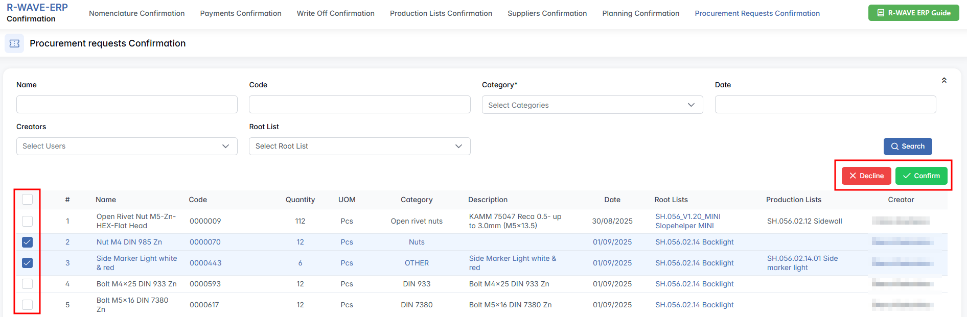Expand the Select Users creators dropdown
Screen dimensions: 967x317
coord(126,146)
